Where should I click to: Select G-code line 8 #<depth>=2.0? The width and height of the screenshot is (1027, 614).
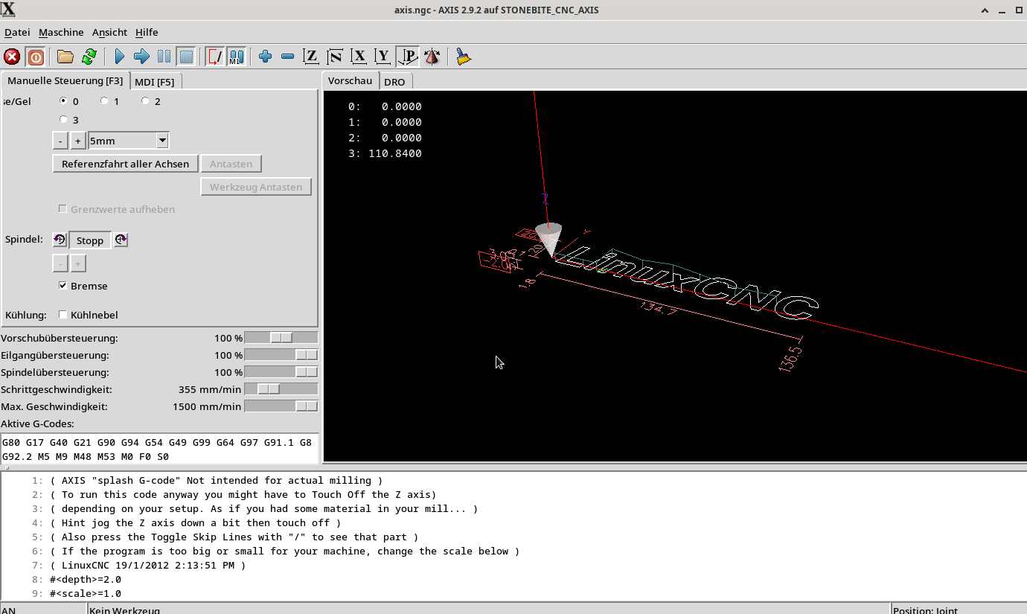(x=86, y=580)
